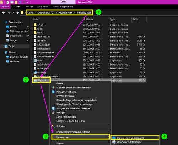The image size is (178, 145).
Task: Choose Destinataire de télécopie
Action: coord(129,142)
